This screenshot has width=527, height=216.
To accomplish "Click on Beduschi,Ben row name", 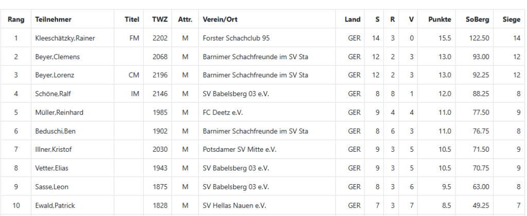I will point(56,131).
